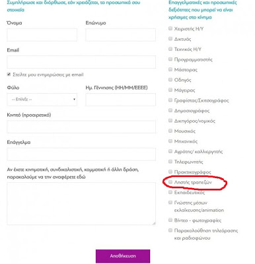255x264 pixels.
Task: Click the Όνομα input field
Action: tap(42, 35)
